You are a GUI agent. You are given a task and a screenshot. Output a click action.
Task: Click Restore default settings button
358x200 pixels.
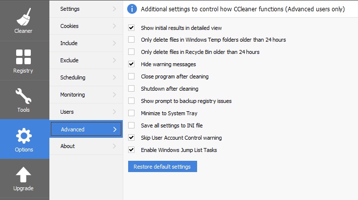pos(162,167)
